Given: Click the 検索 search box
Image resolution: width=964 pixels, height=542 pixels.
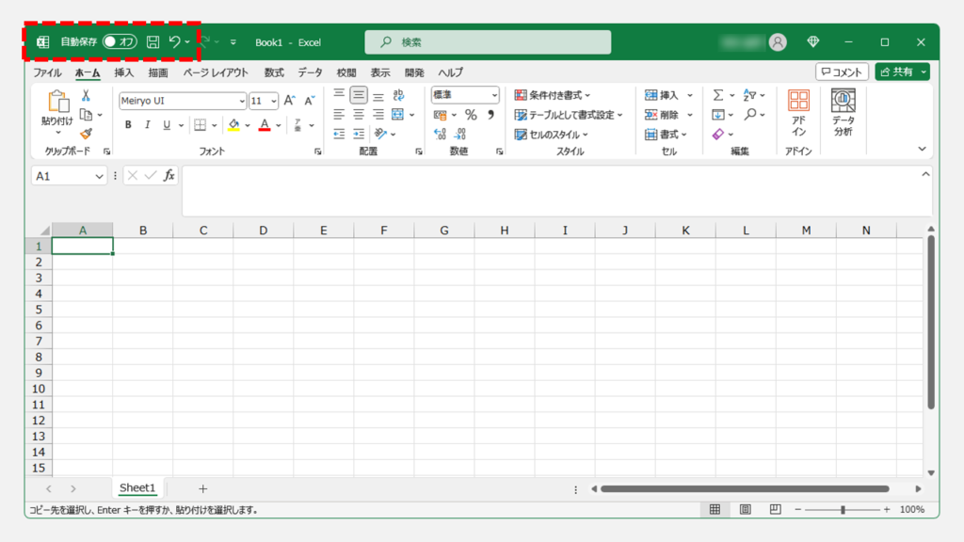Looking at the screenshot, I should [x=488, y=42].
